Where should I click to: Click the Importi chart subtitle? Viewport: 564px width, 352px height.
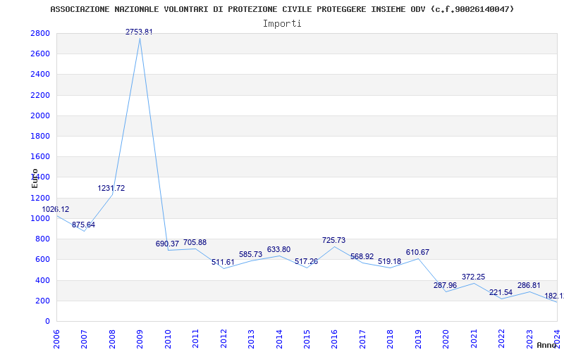pyautogui.click(x=282, y=24)
